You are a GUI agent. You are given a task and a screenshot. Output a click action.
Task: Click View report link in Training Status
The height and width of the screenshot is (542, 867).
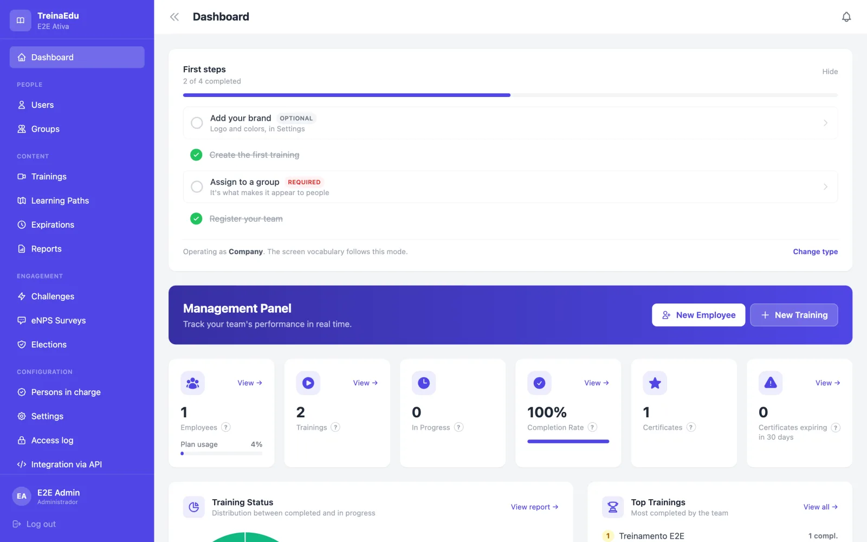point(534,507)
